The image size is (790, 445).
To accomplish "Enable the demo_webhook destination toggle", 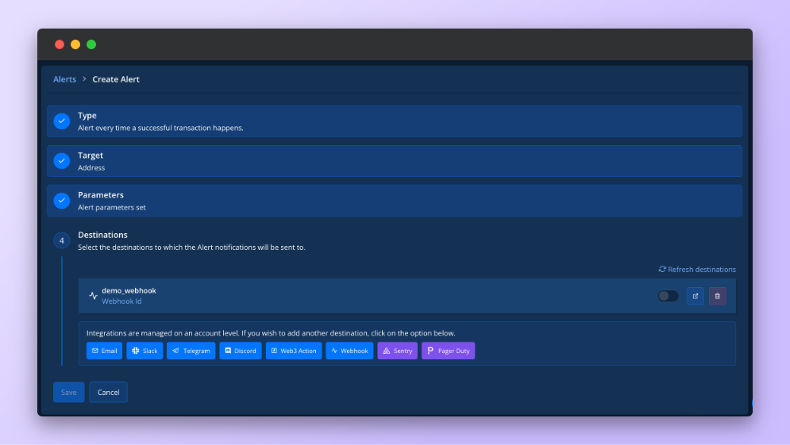I will coord(668,296).
